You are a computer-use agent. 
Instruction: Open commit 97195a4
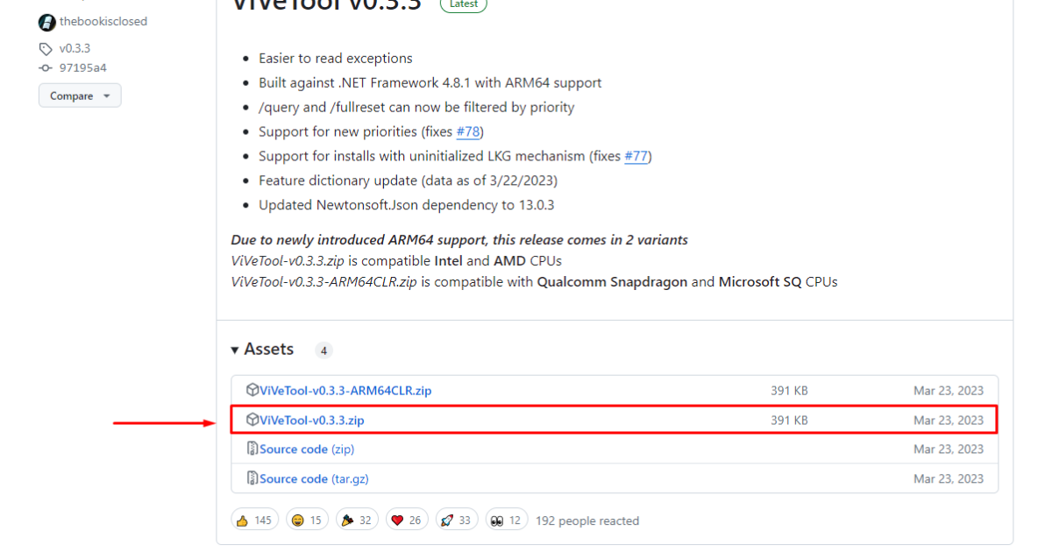click(x=82, y=68)
